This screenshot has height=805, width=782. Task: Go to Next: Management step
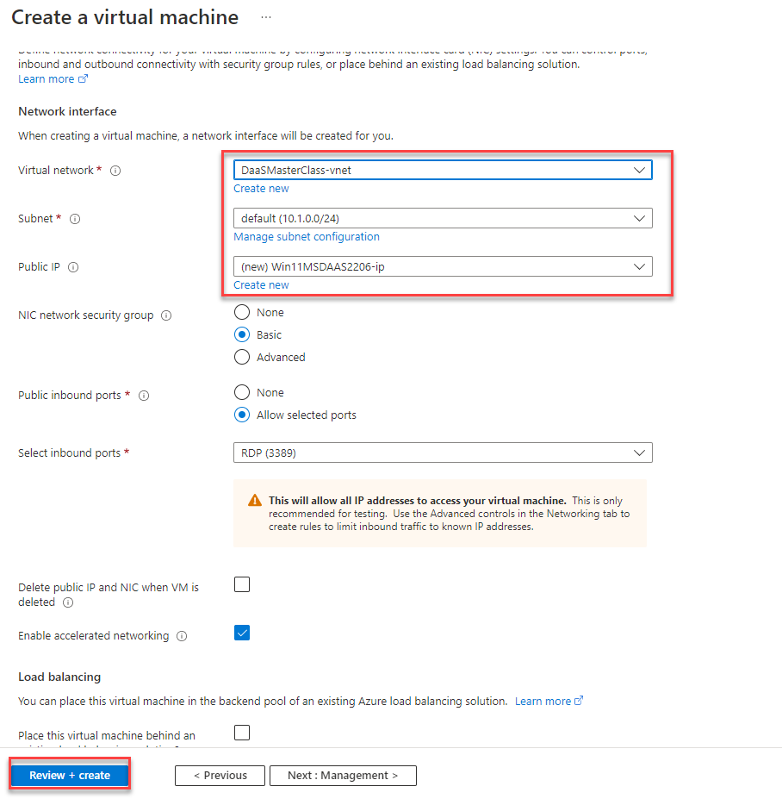pyautogui.click(x=343, y=775)
